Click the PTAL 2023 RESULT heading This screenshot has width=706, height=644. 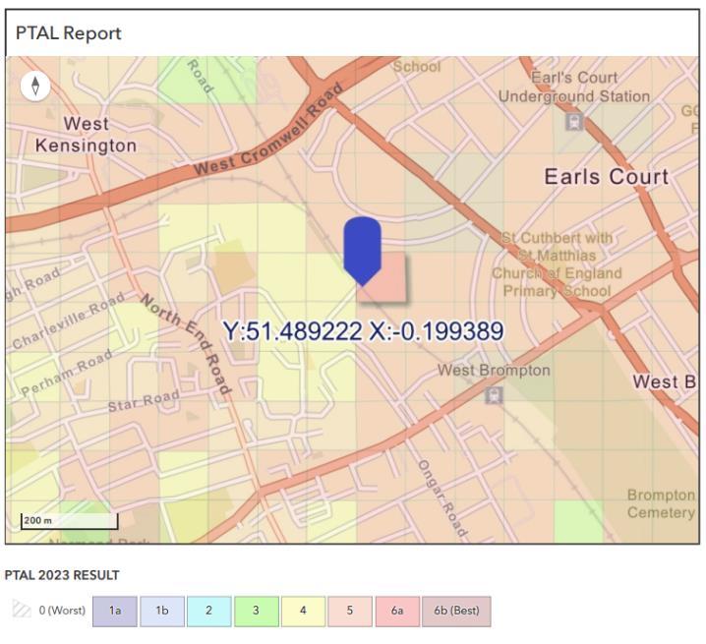[x=62, y=575]
